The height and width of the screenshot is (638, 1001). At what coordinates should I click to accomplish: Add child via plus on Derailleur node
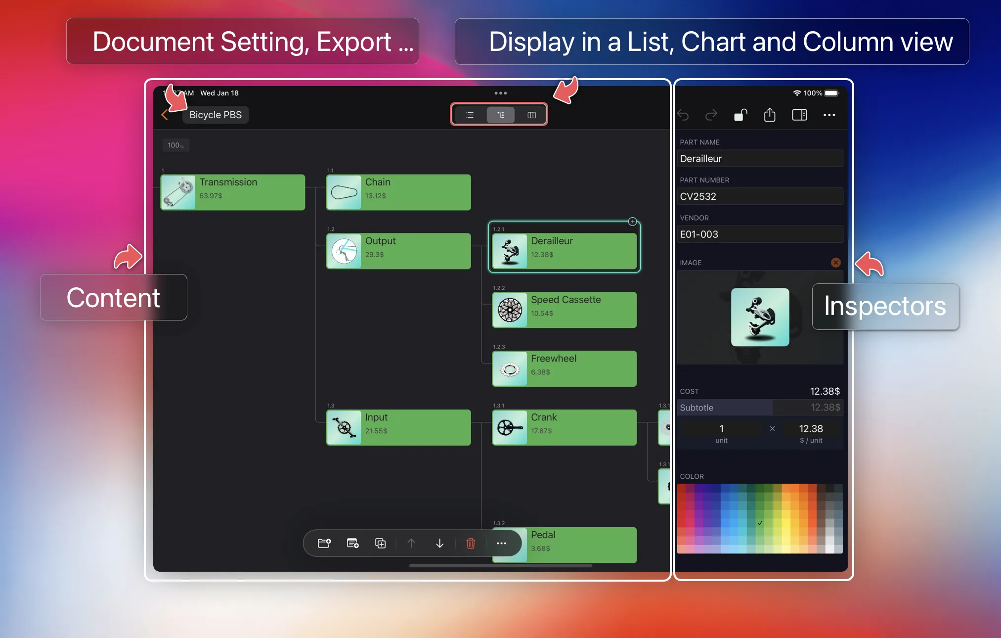[x=632, y=222]
